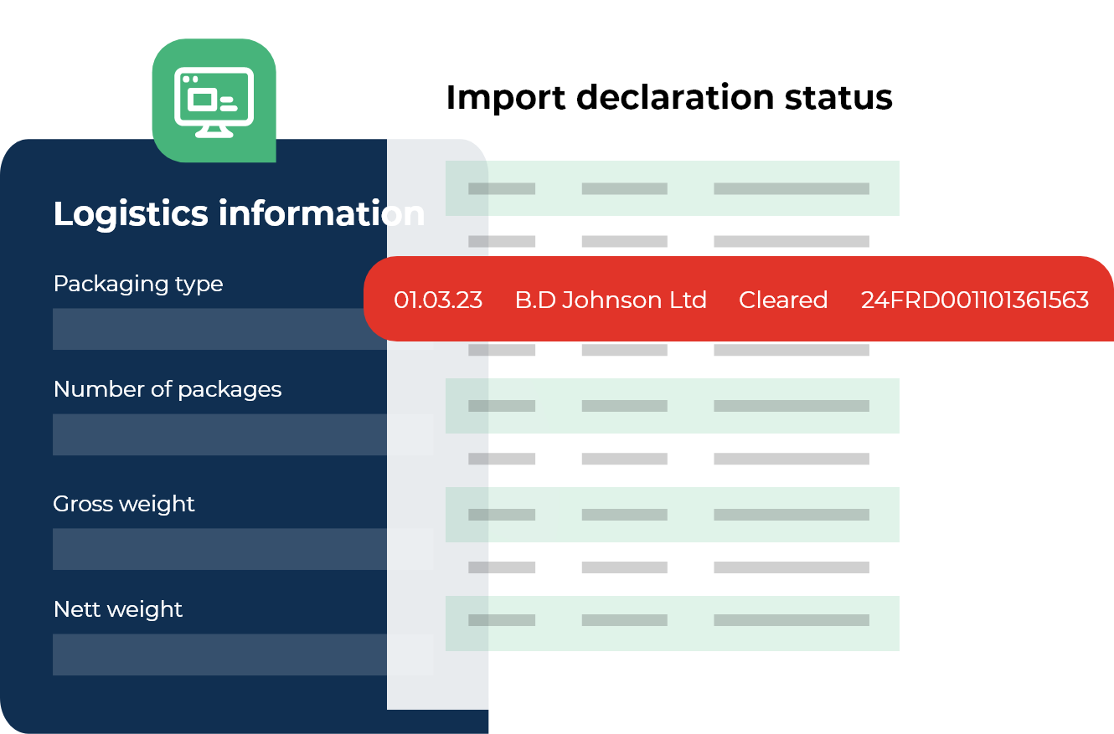Image resolution: width=1114 pixels, height=734 pixels.
Task: Click declaration number 24FRD001101361563
Action: [975, 300]
